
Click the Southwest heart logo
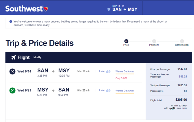[x=46, y=9]
